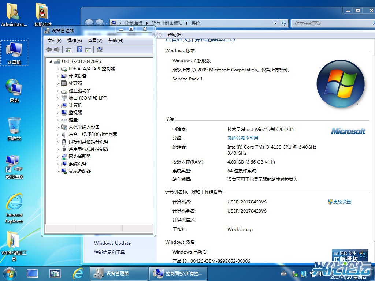Screen dimensions: 375x281
Task: Click the properties pane icon beside help icon
Action: (88, 50)
